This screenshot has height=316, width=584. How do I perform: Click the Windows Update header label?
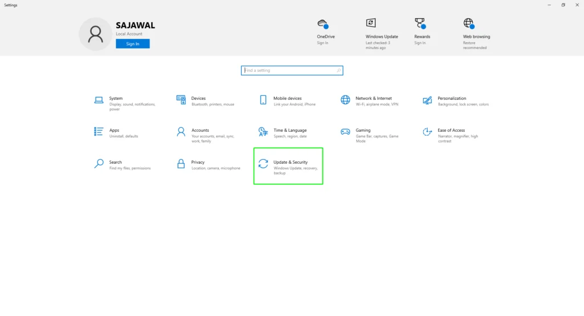[382, 37]
